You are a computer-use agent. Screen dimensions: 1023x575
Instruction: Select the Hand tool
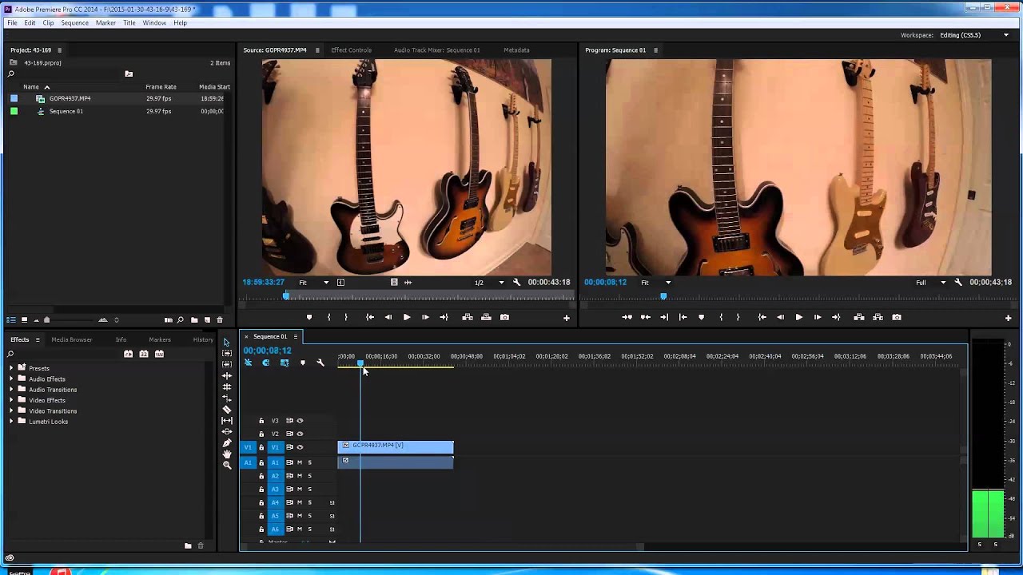coord(227,454)
